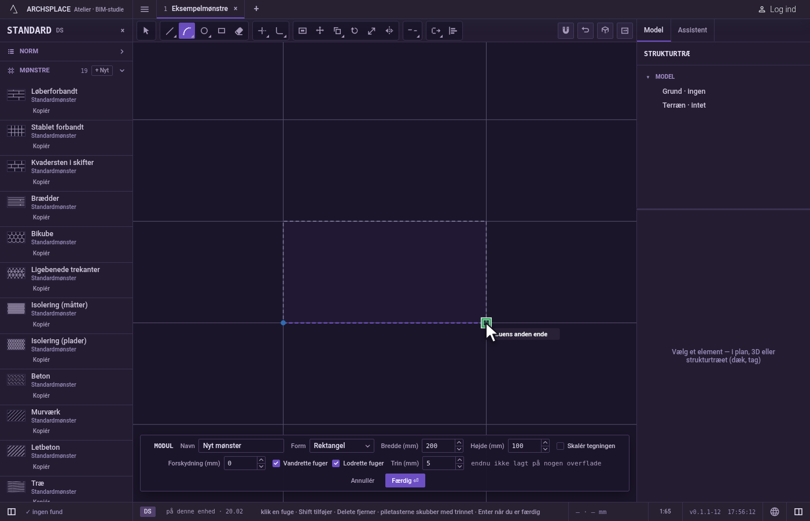810x521 pixels.
Task: Toggle the right panel layout in the status bar
Action: coord(798,512)
